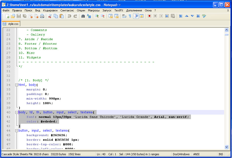Click the INS indicator in status bar
The height and width of the screenshot is (158, 232).
[221, 154]
